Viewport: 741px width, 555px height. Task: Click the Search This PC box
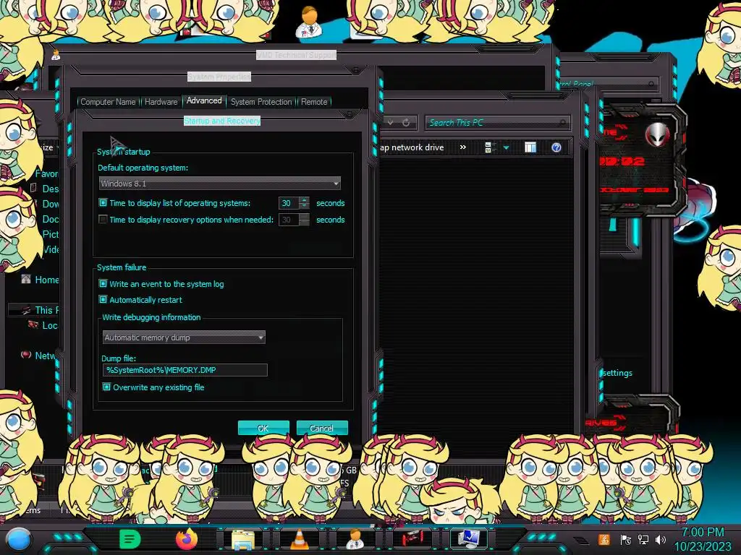tap(497, 123)
